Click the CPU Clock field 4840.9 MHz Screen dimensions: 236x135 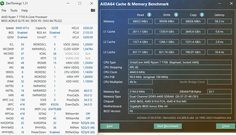180,72
